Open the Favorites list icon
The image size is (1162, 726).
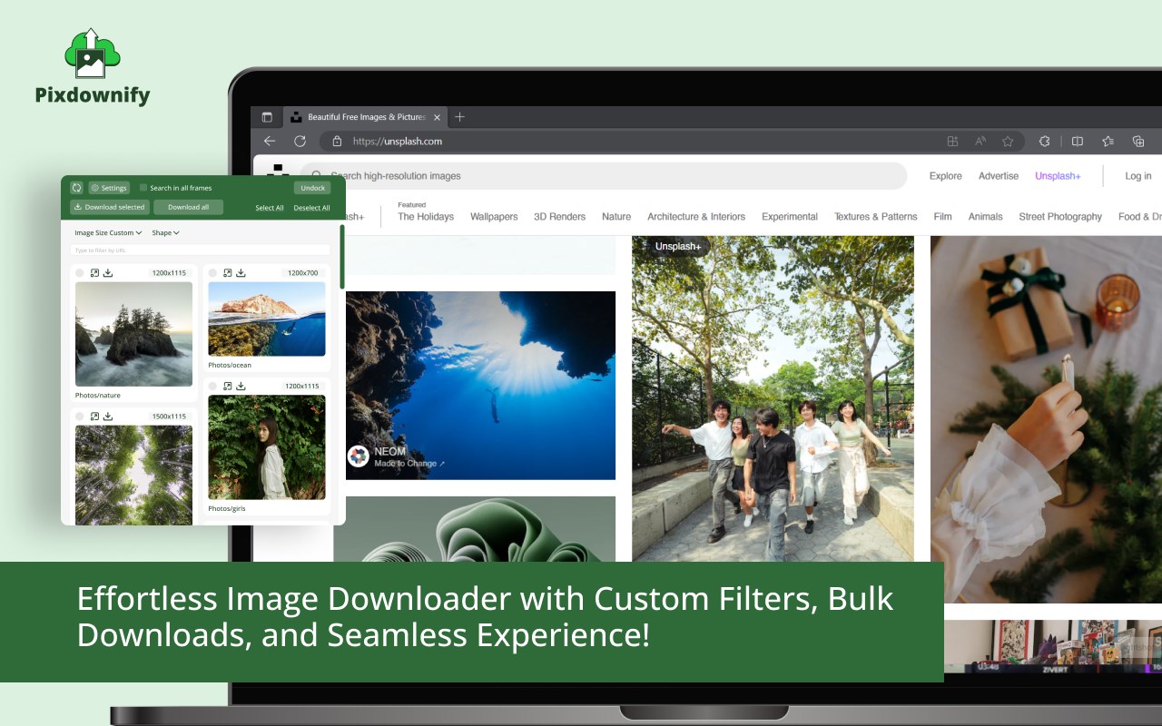click(x=1108, y=141)
